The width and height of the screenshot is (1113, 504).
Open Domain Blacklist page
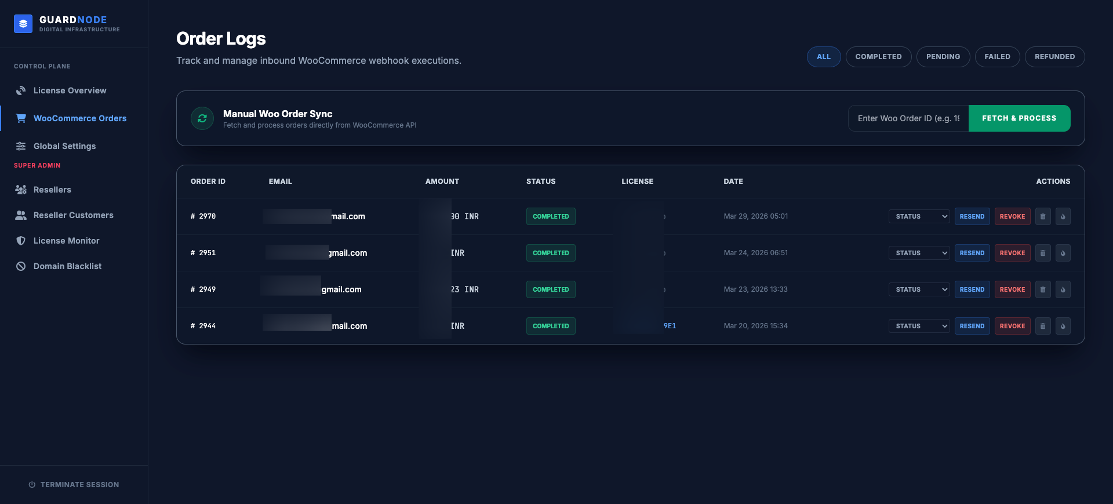[67, 266]
